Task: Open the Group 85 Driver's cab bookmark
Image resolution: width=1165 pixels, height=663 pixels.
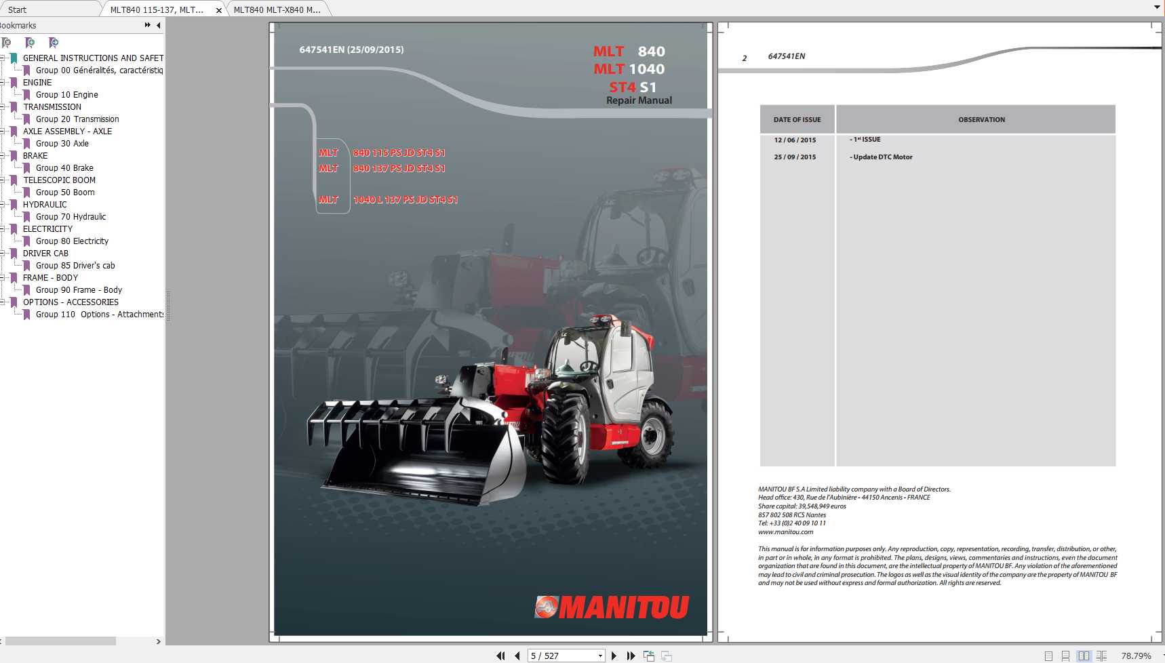Action: tap(75, 266)
